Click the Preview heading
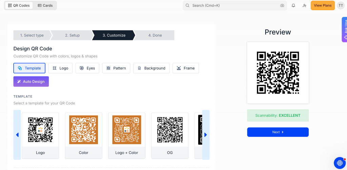The width and height of the screenshot is (347, 170). (278, 32)
